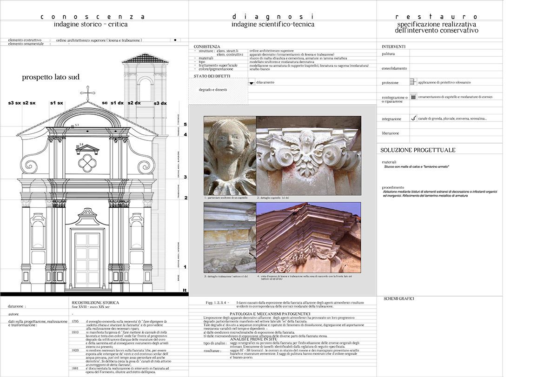Click the reintegrazione capital symbol icon
Screen dimensions: 544x377
413,97
